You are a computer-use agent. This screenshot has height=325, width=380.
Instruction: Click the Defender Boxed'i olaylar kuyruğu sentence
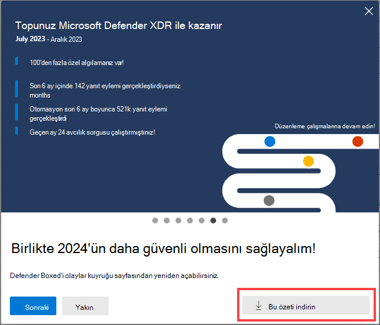[114, 276]
